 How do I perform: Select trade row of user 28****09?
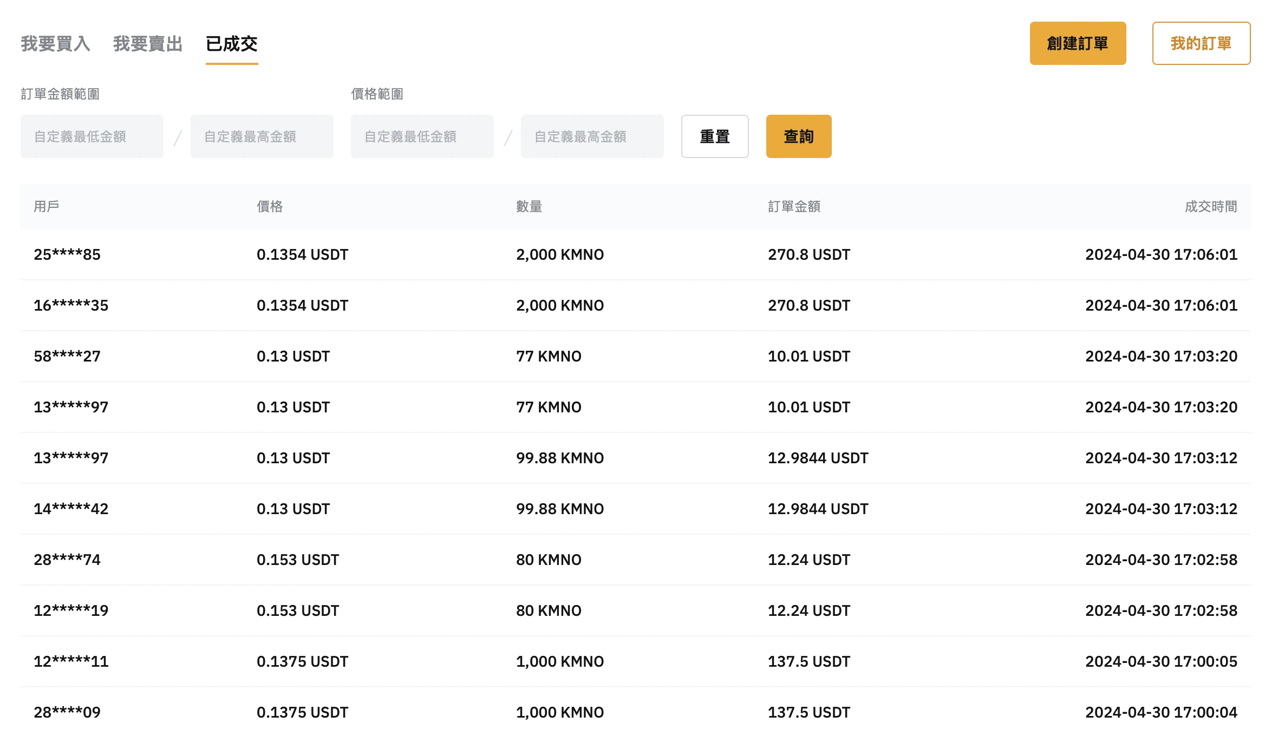67,712
